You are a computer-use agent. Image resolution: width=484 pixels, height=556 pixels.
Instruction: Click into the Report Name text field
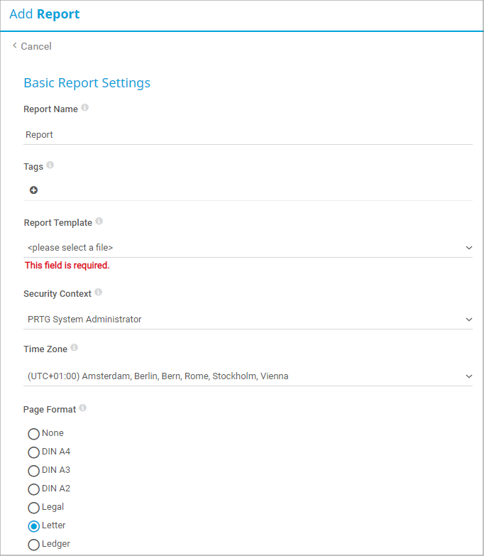click(248, 134)
